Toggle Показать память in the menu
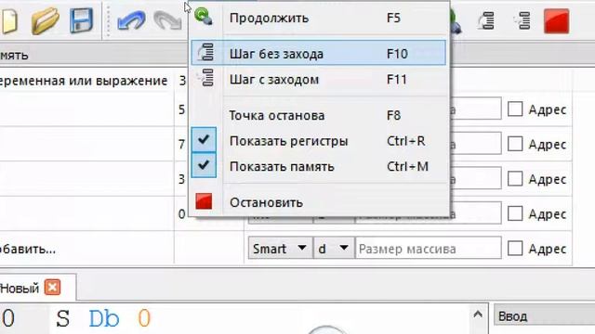 tap(319, 166)
